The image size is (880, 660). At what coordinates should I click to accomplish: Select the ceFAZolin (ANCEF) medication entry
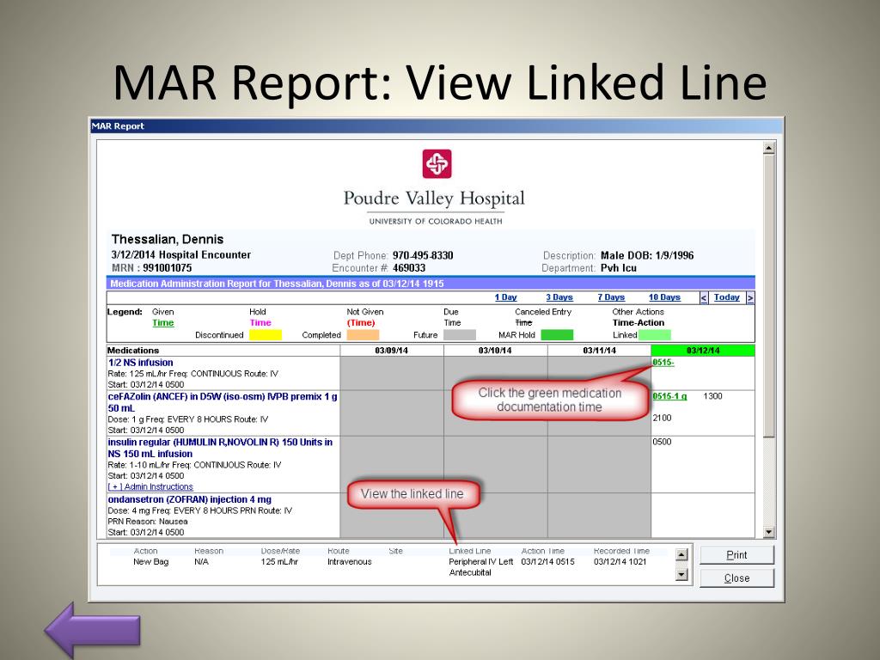click(223, 402)
